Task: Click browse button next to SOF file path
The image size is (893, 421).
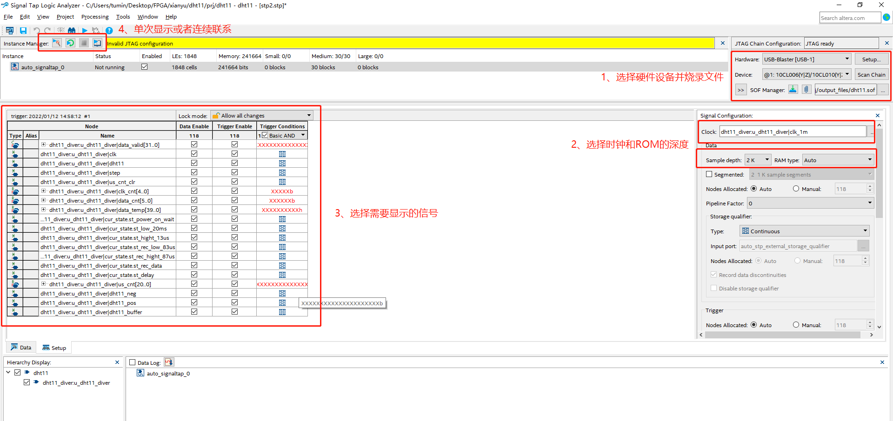Action: tap(883, 90)
